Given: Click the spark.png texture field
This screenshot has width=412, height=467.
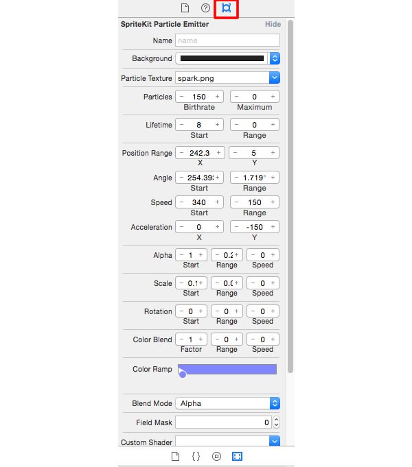Looking at the screenshot, I should [222, 78].
